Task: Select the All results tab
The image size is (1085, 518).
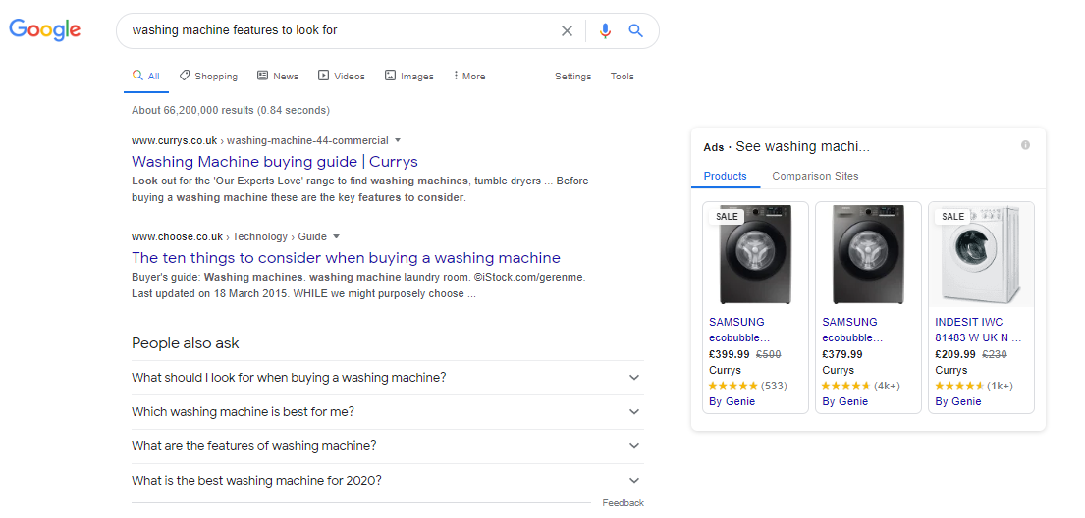Action: 146,77
